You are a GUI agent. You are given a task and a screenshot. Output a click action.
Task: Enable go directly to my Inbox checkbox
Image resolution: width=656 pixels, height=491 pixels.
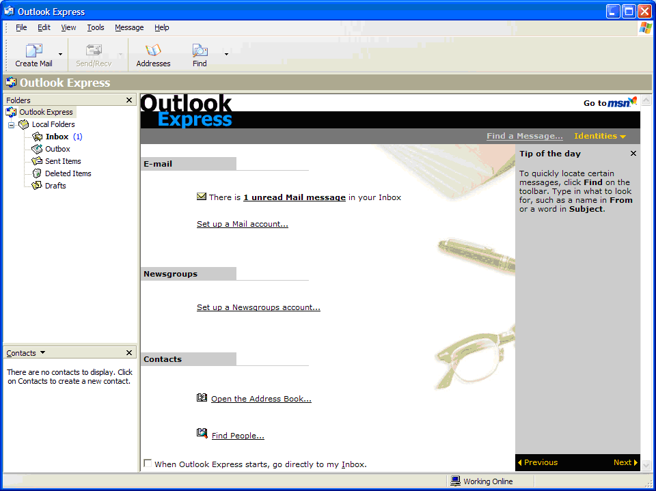pyautogui.click(x=148, y=464)
